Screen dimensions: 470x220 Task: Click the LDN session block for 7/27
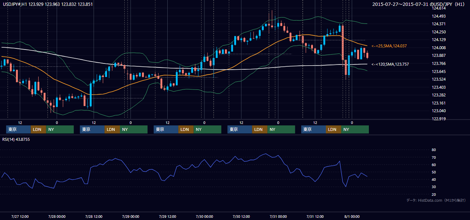38,129
